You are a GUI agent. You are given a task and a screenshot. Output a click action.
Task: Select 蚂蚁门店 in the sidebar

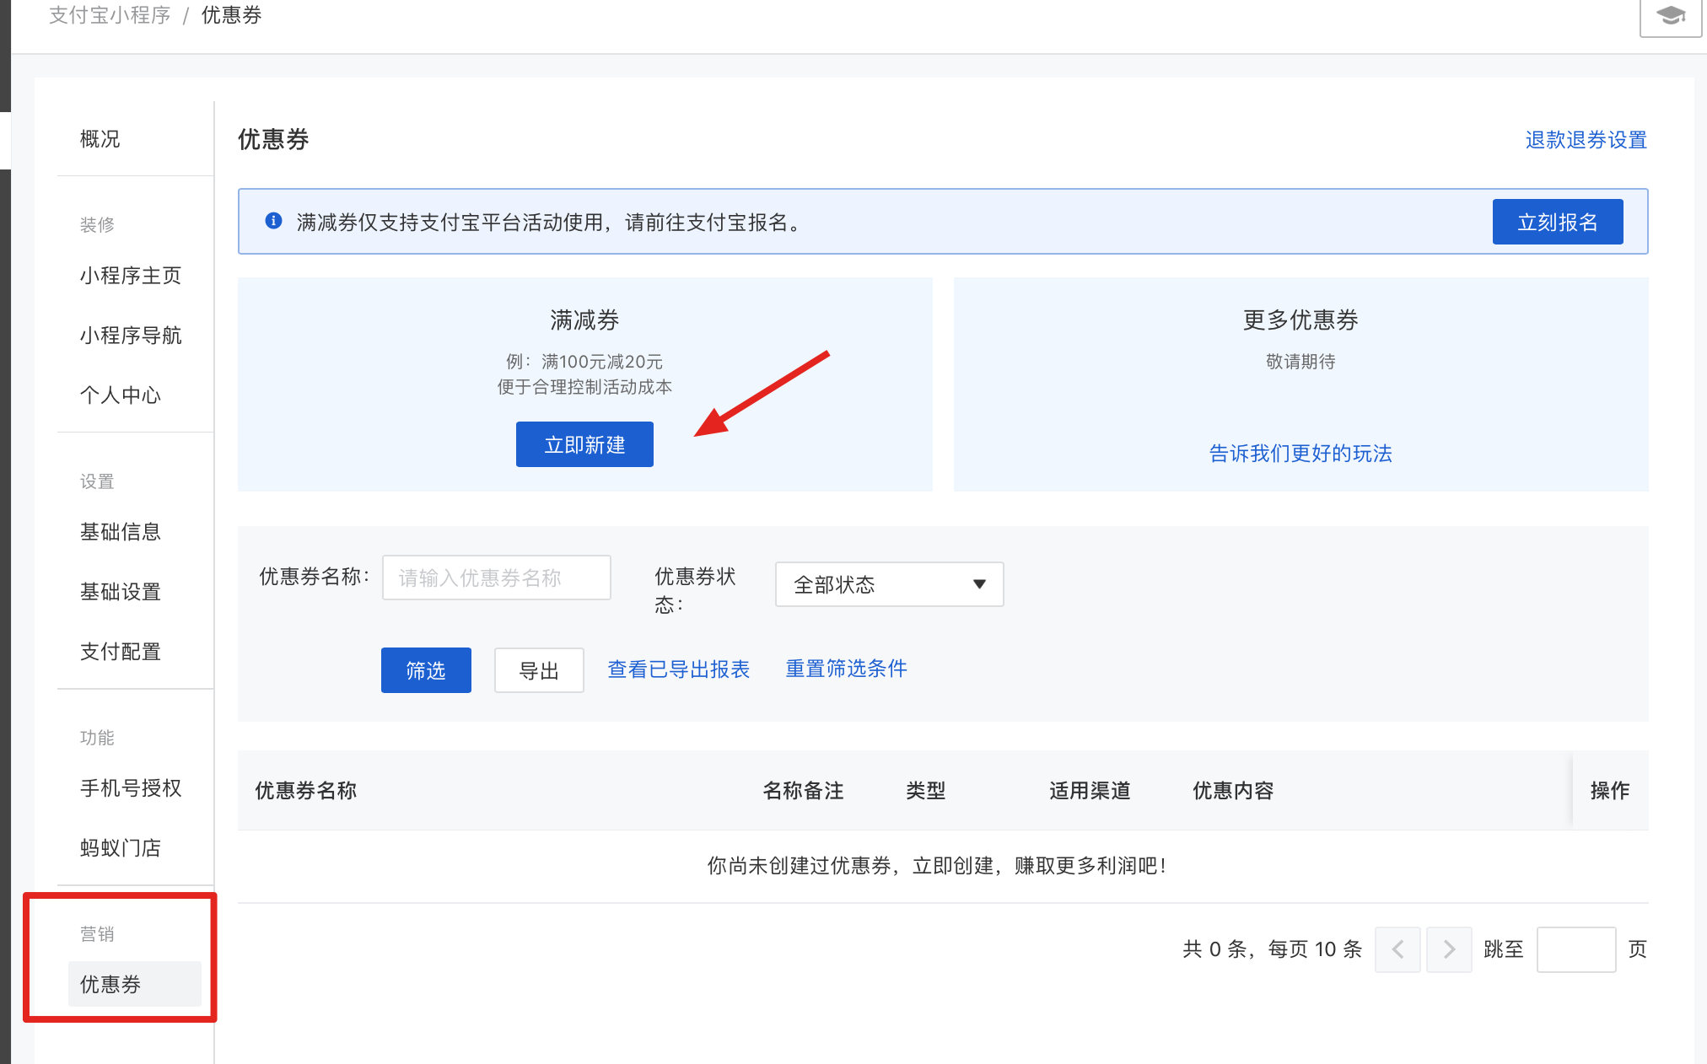click(x=121, y=848)
